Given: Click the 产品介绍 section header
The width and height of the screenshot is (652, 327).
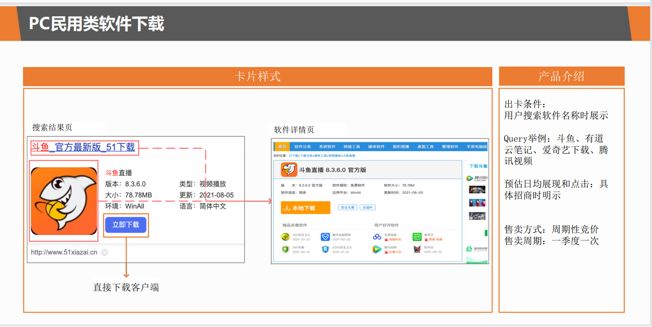Looking at the screenshot, I should 561,77.
